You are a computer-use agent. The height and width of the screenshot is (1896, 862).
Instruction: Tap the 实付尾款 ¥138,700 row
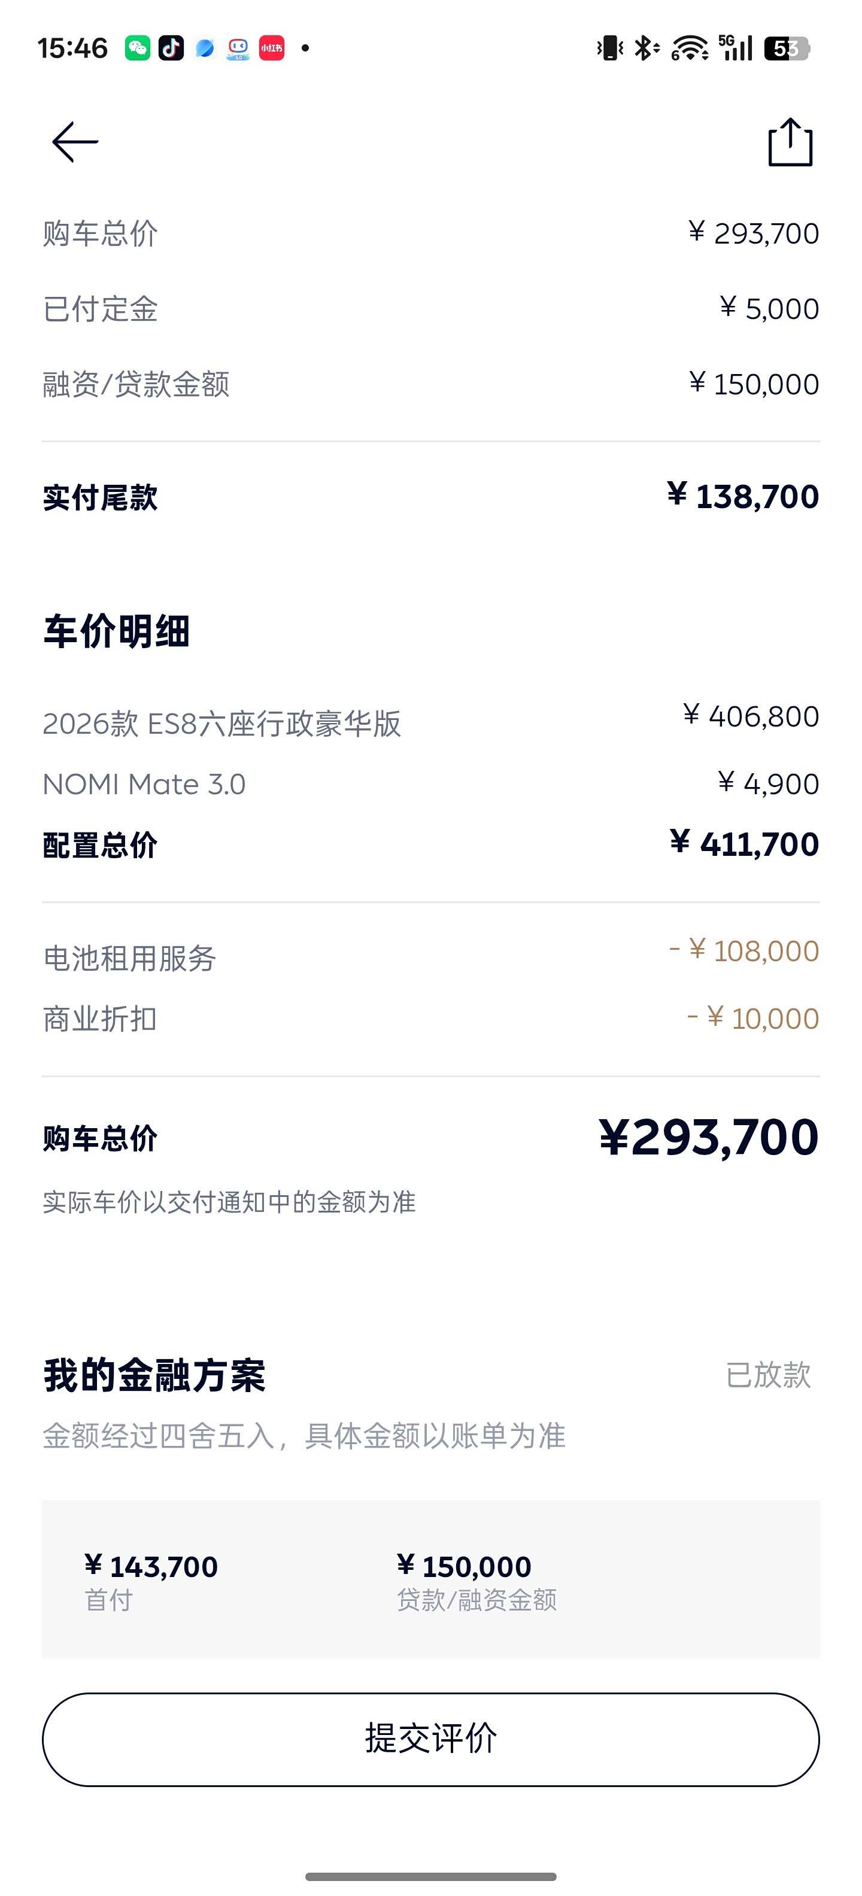(430, 497)
